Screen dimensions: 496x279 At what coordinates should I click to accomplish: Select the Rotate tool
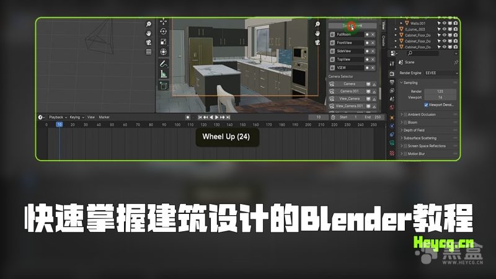click(163, 32)
